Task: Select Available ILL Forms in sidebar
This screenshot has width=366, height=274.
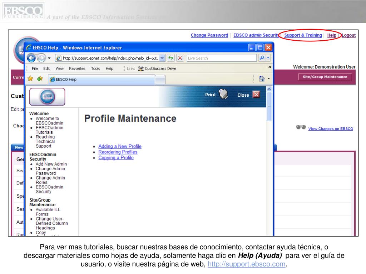Action: tap(48, 212)
